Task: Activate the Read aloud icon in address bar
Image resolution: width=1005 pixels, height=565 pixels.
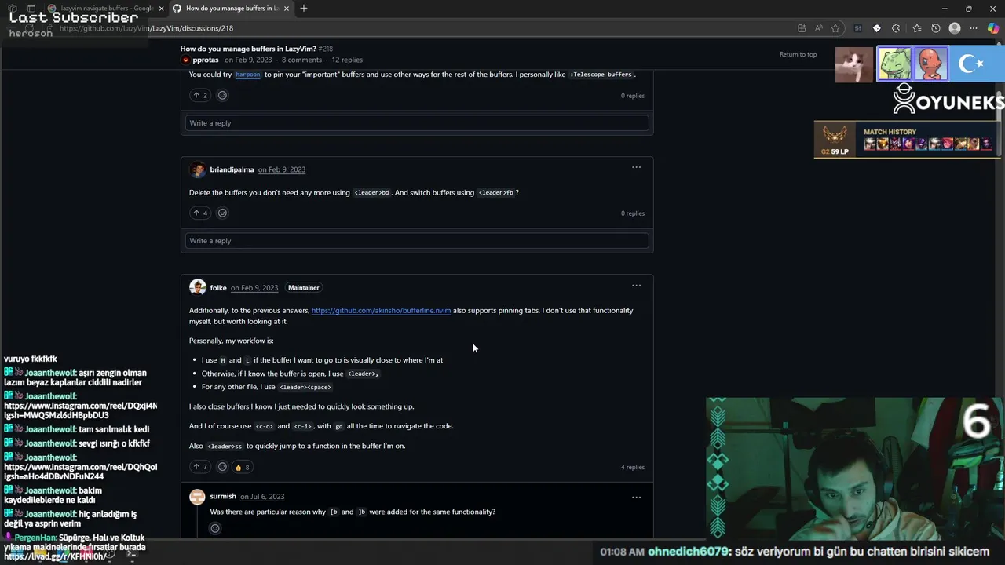Action: 819,28
